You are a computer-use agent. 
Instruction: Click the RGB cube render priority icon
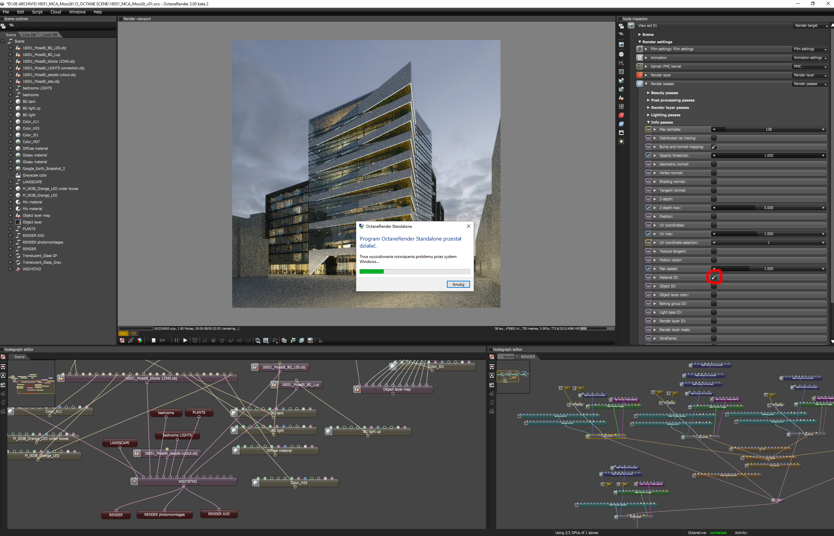(x=140, y=340)
